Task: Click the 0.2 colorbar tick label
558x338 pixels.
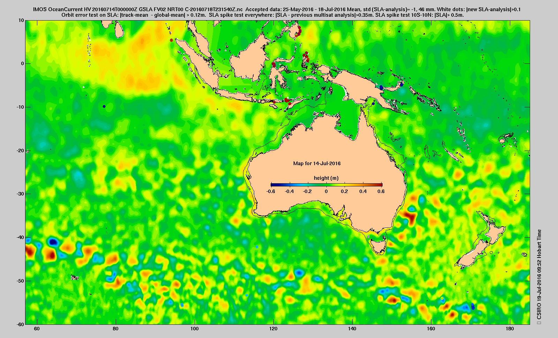Action: [345, 191]
